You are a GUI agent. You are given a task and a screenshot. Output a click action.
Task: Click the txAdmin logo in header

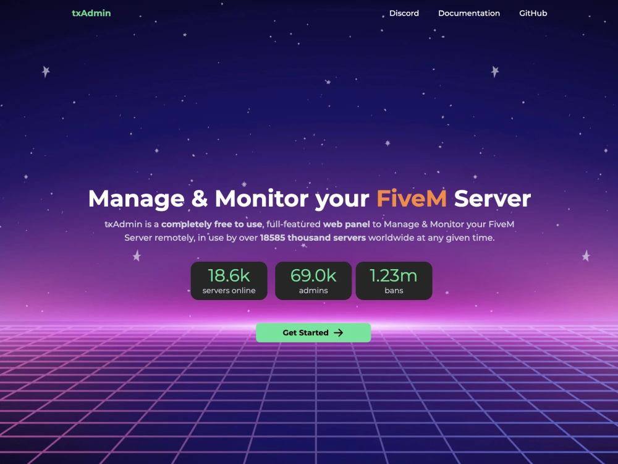tap(91, 13)
